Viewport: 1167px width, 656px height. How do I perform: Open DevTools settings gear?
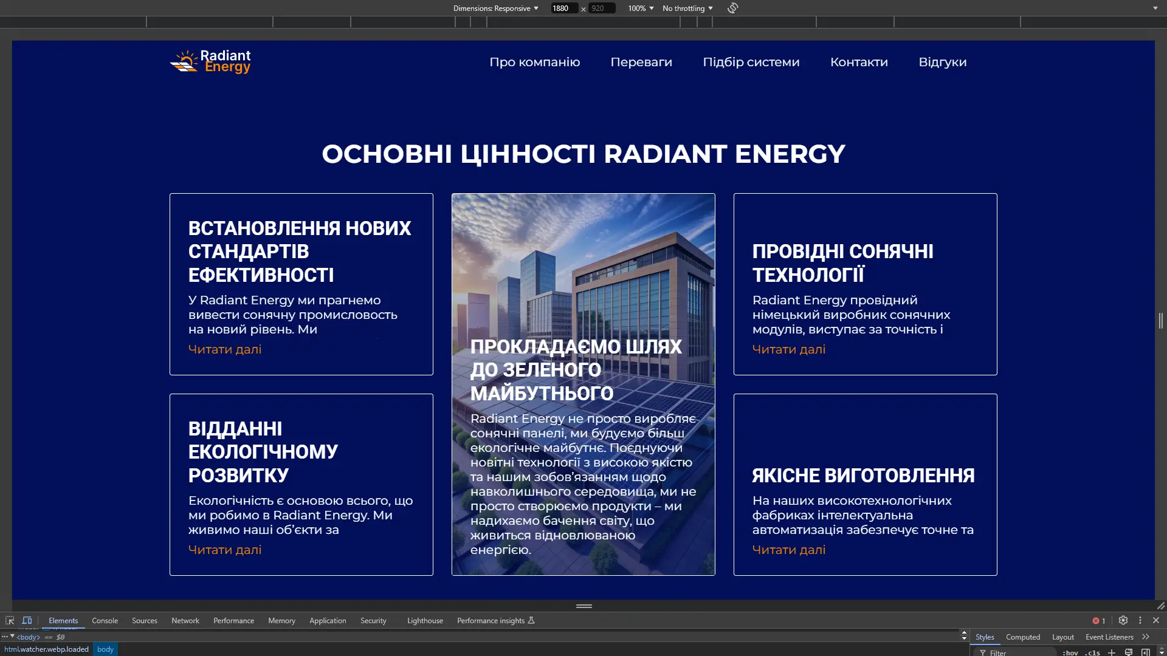pyautogui.click(x=1123, y=620)
